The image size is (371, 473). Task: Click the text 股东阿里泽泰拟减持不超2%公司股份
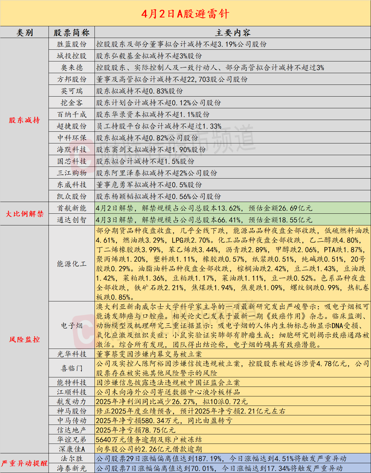157,173
